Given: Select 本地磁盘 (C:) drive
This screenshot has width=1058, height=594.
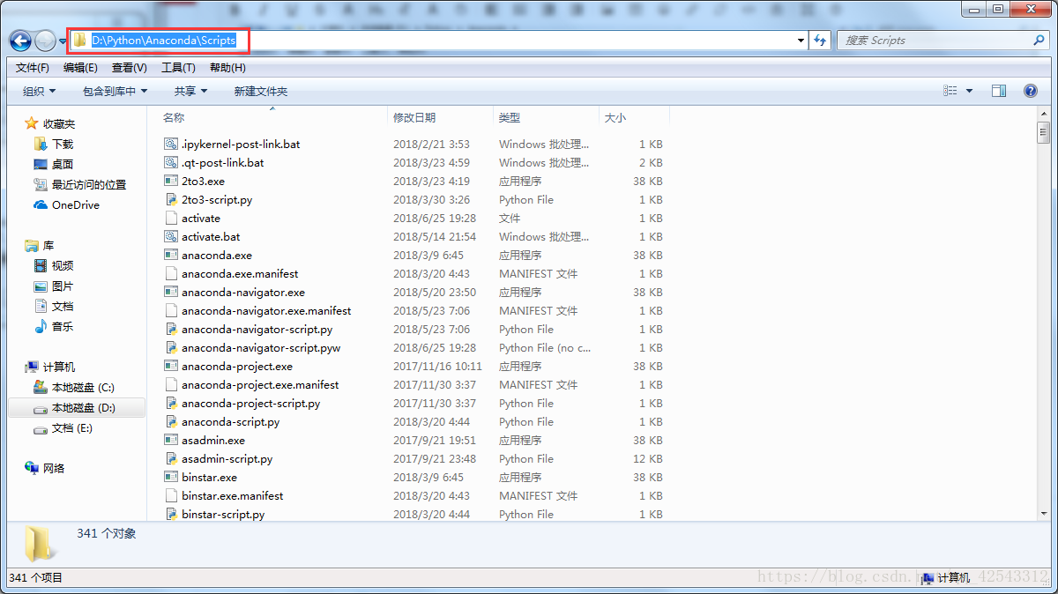Looking at the screenshot, I should click(83, 387).
